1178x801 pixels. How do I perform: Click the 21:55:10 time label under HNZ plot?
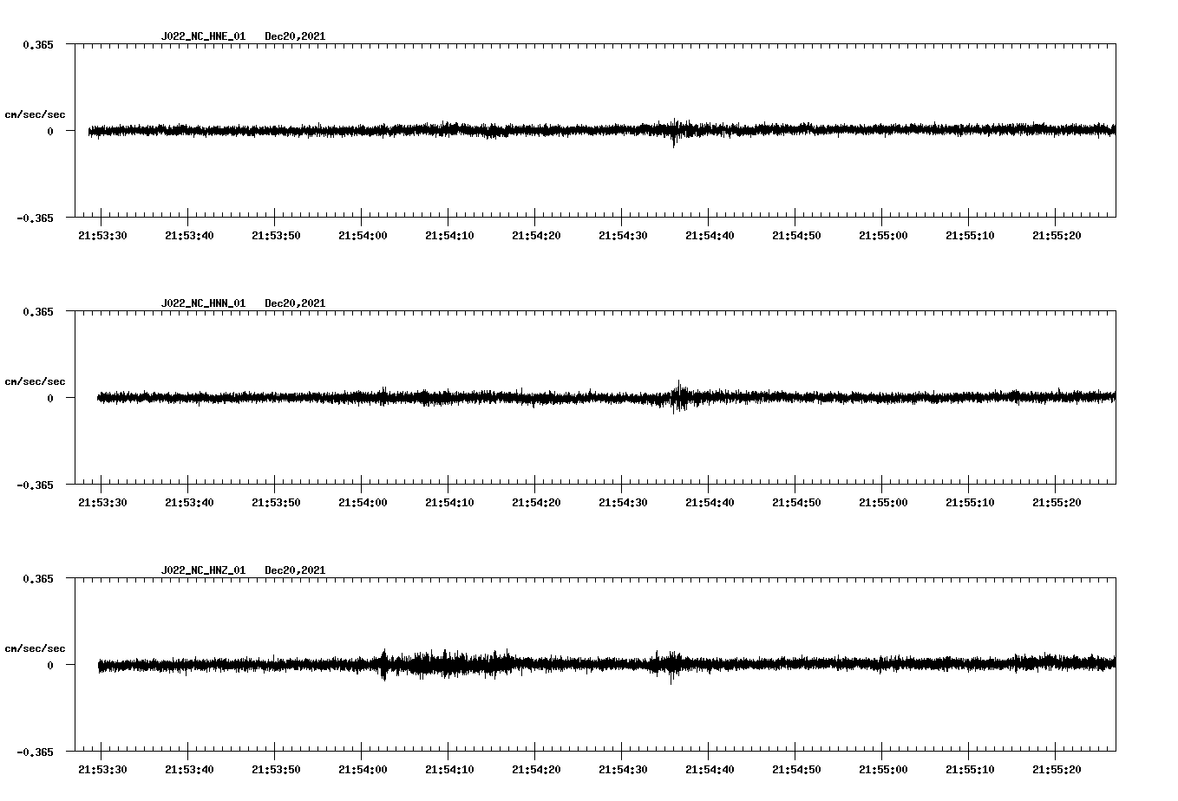point(970,769)
